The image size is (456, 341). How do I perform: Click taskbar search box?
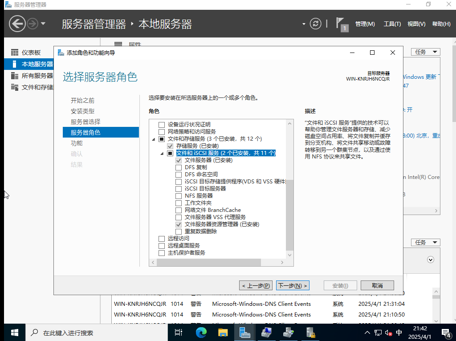tap(97, 333)
